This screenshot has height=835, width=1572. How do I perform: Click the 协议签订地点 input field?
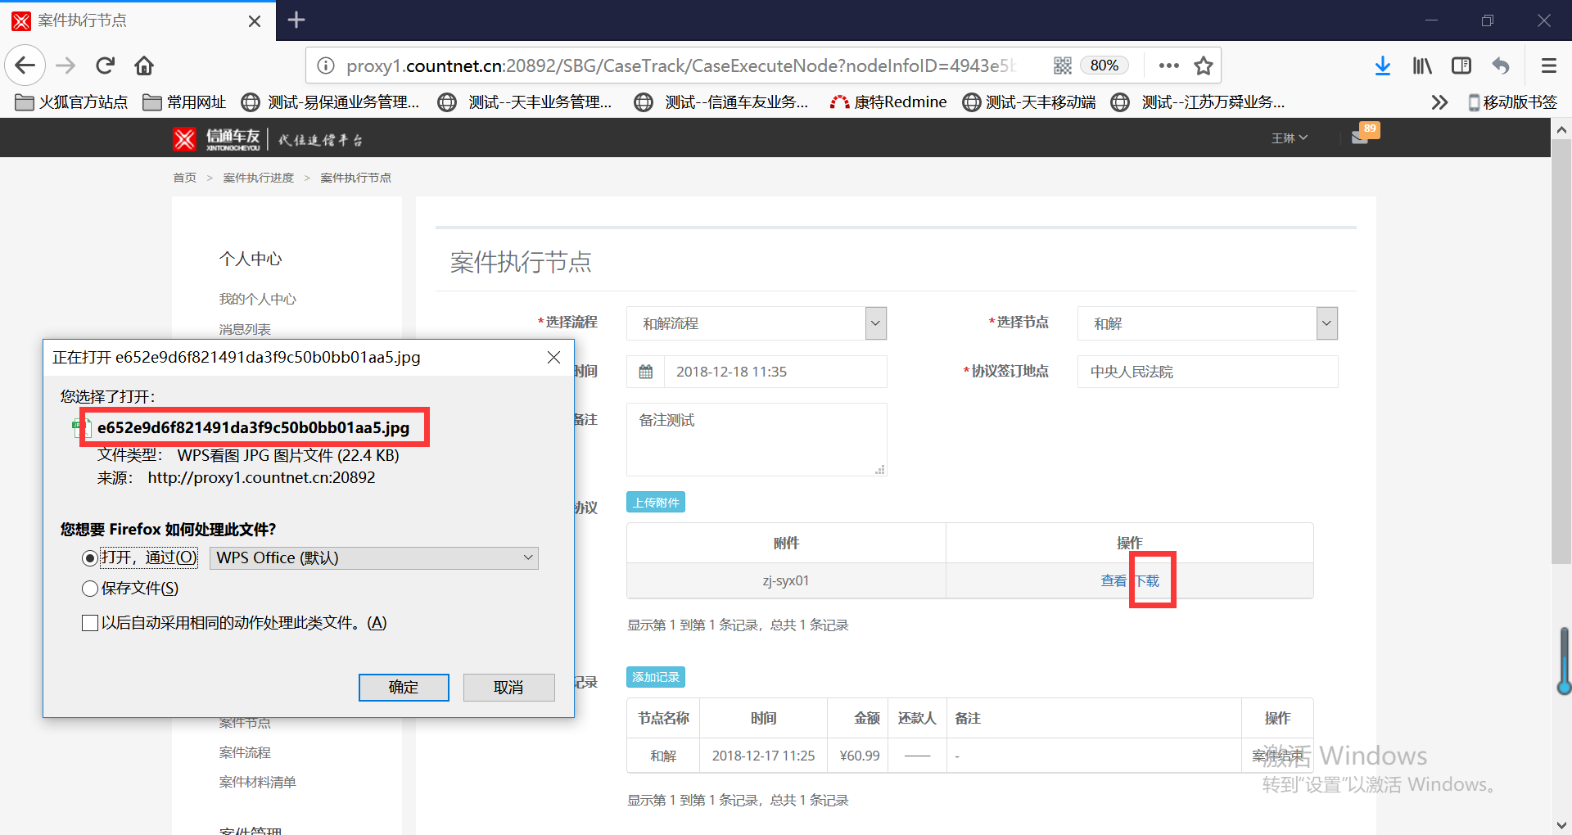click(1208, 372)
